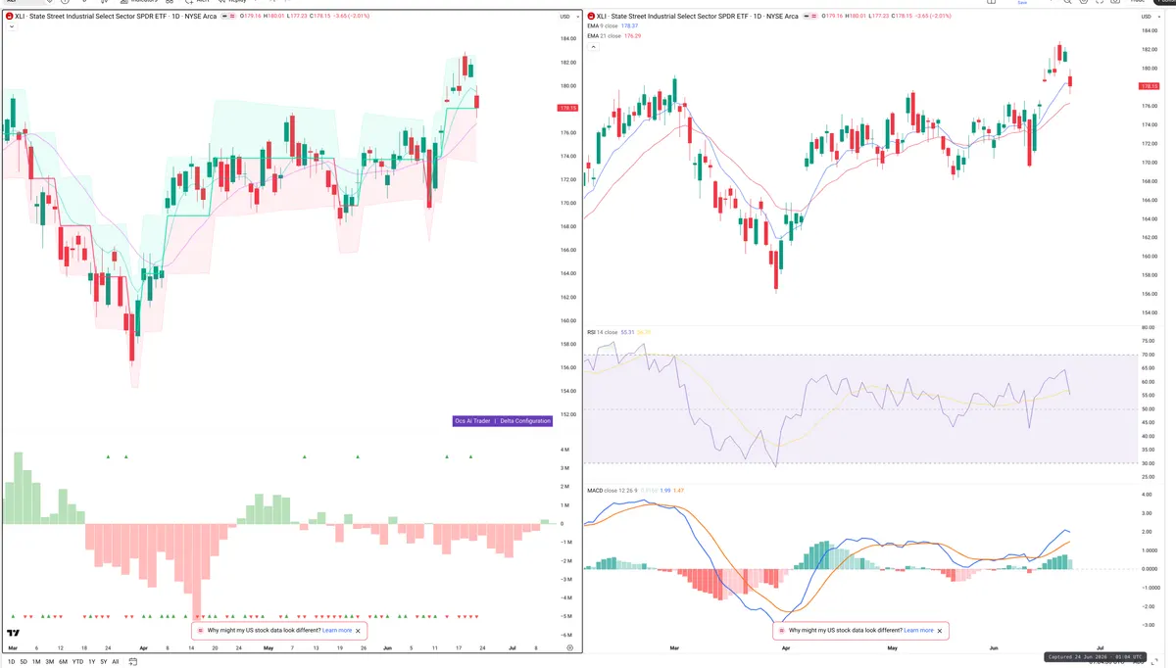Image resolution: width=1176 pixels, height=668 pixels.
Task: Click the Ocs AI Trader label
Action: pyautogui.click(x=472, y=421)
